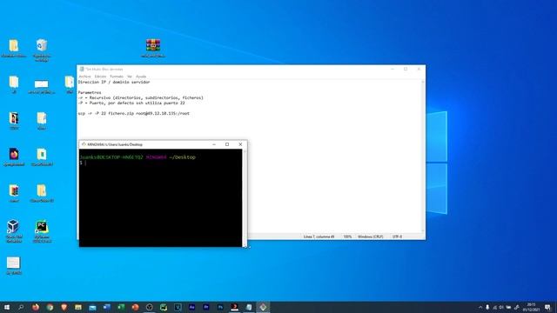Open taskbar search magnifier
The image size is (557, 313).
pyautogui.click(x=21, y=307)
